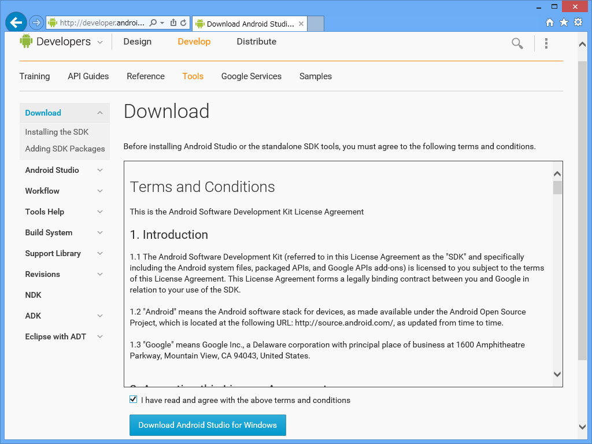Image resolution: width=592 pixels, height=444 pixels.
Task: Open the Develop section
Action: (x=194, y=42)
